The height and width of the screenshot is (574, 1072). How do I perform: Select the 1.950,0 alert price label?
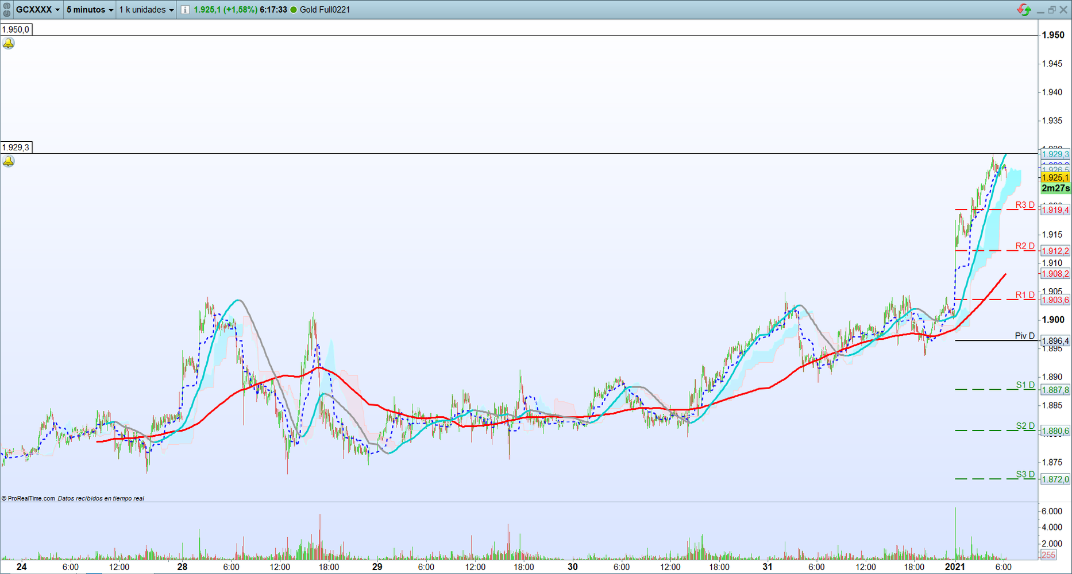[16, 29]
